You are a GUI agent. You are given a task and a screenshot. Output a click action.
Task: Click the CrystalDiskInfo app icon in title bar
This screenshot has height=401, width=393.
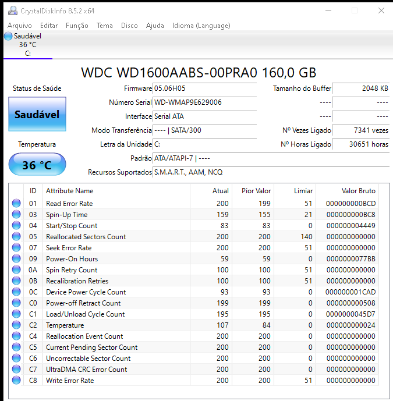point(13,10)
